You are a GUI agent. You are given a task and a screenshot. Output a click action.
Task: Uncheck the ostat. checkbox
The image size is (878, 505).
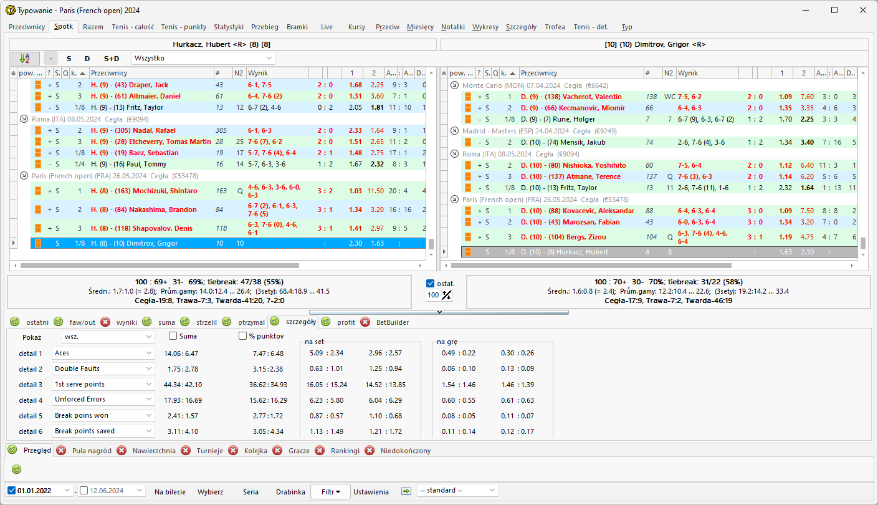click(431, 284)
